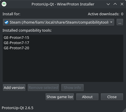This screenshot has width=126, height=112.
Task: Maximize window using the up chevron icon
Action: (x=115, y=4)
